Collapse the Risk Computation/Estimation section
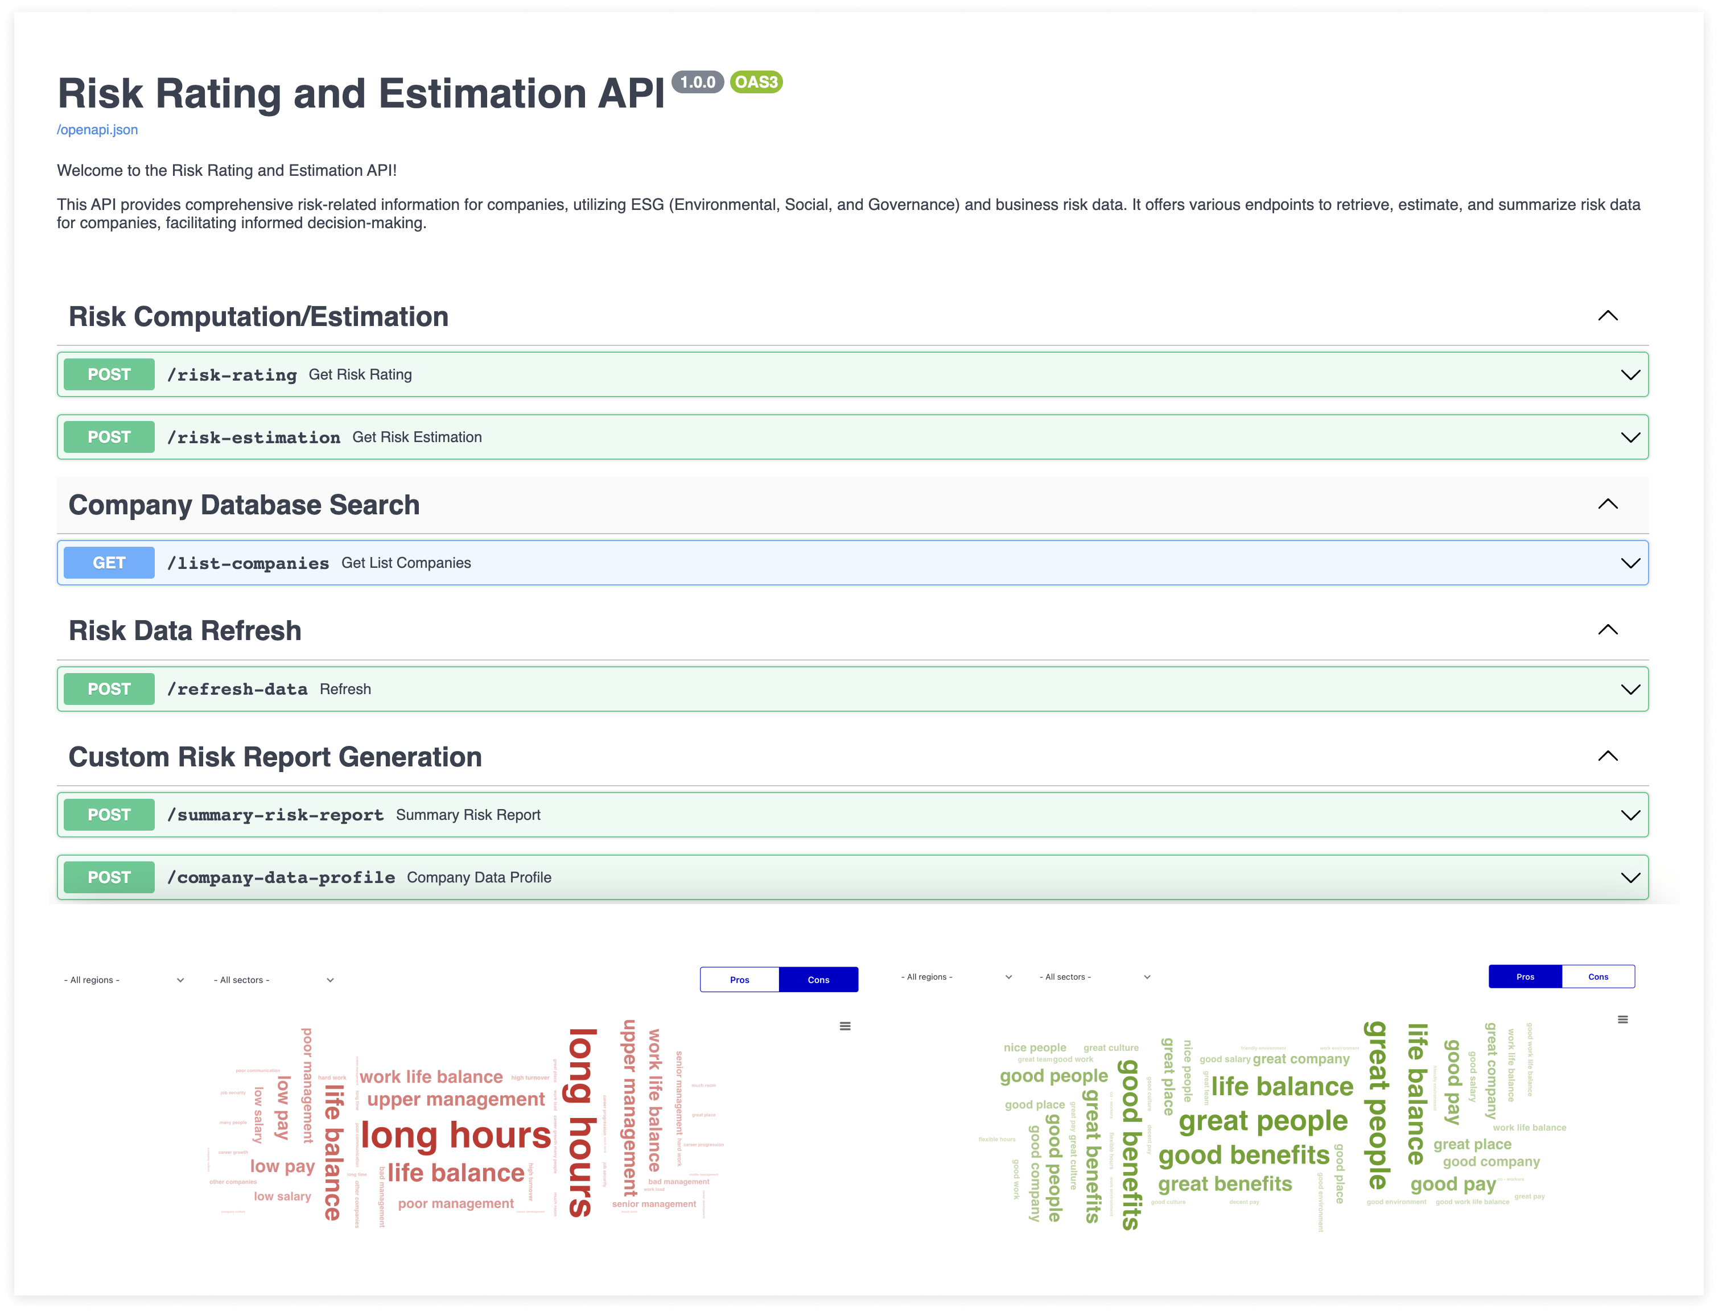Image resolution: width=1718 pixels, height=1312 pixels. [1608, 316]
